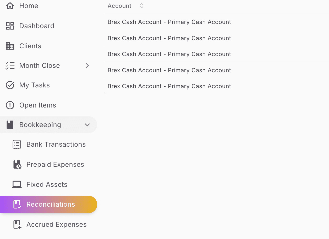Image resolution: width=329 pixels, height=239 pixels.
Task: Select the last Brex Cash Account row
Action: (169, 86)
